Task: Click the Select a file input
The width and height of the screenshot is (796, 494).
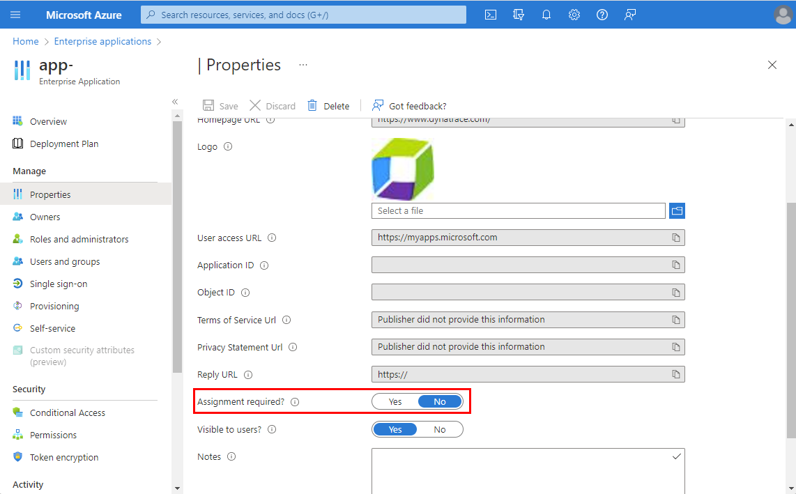Action: tap(519, 210)
